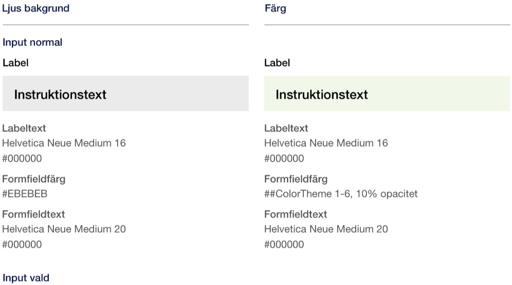The width and height of the screenshot is (512, 285).
Task: Click the right Labeltext heading
Action: (286, 128)
